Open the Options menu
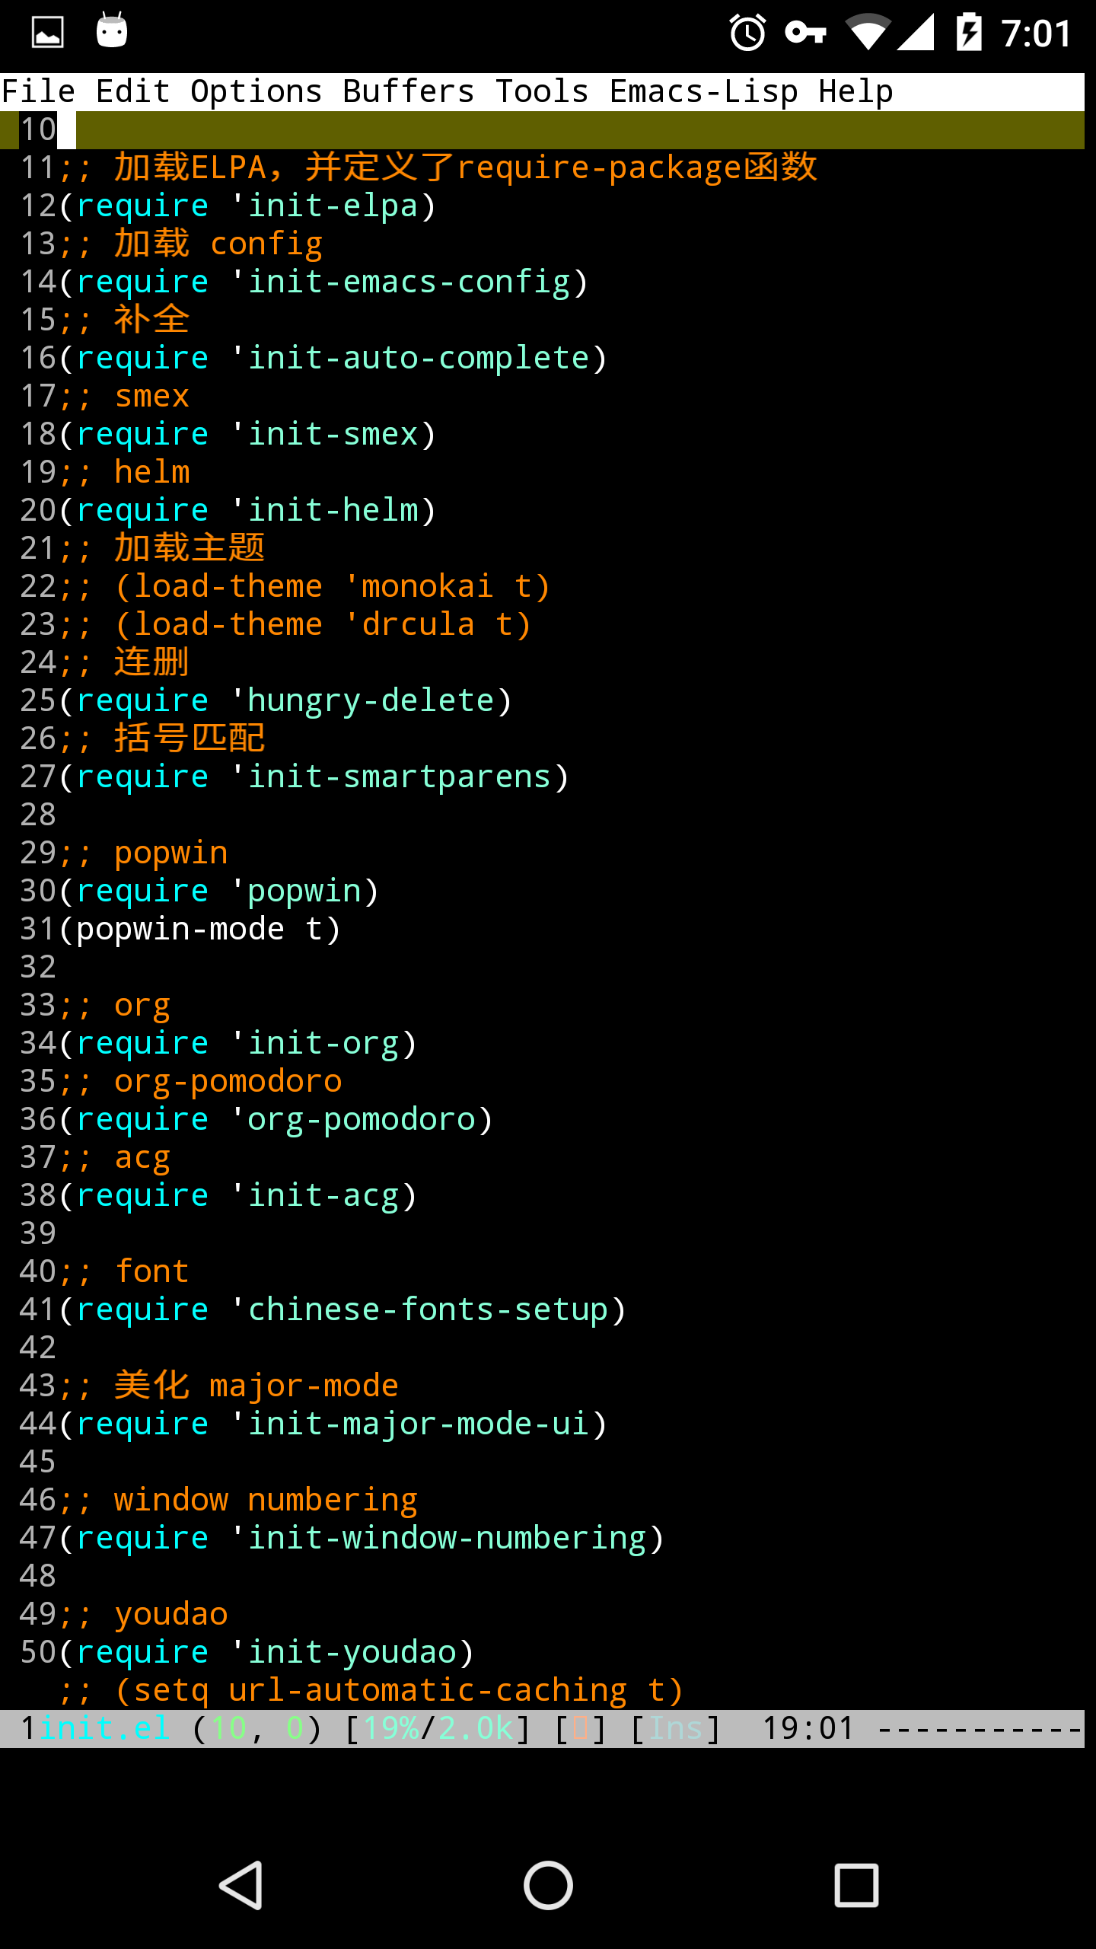Image resolution: width=1096 pixels, height=1949 pixels. point(256,91)
